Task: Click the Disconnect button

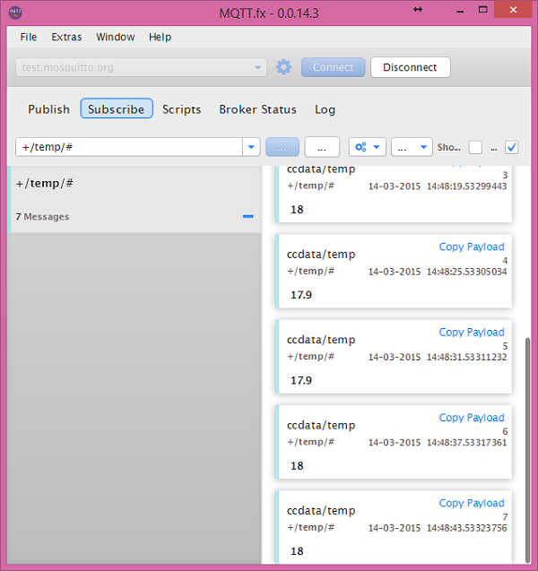Action: pos(410,67)
